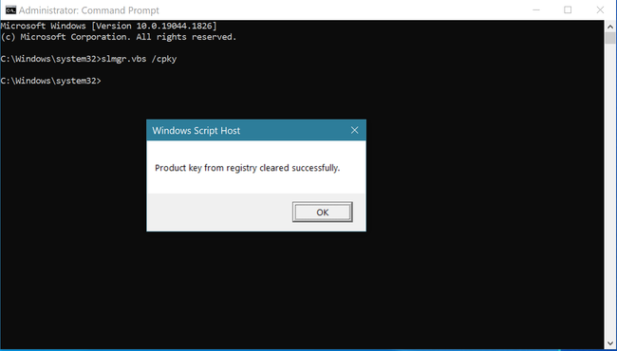Click the scrollbar up arrow
Image resolution: width=617 pixels, height=351 pixels.
click(610, 27)
